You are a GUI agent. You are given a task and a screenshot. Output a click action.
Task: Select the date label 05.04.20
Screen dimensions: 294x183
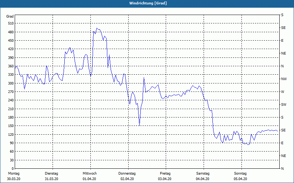[x=240, y=179]
